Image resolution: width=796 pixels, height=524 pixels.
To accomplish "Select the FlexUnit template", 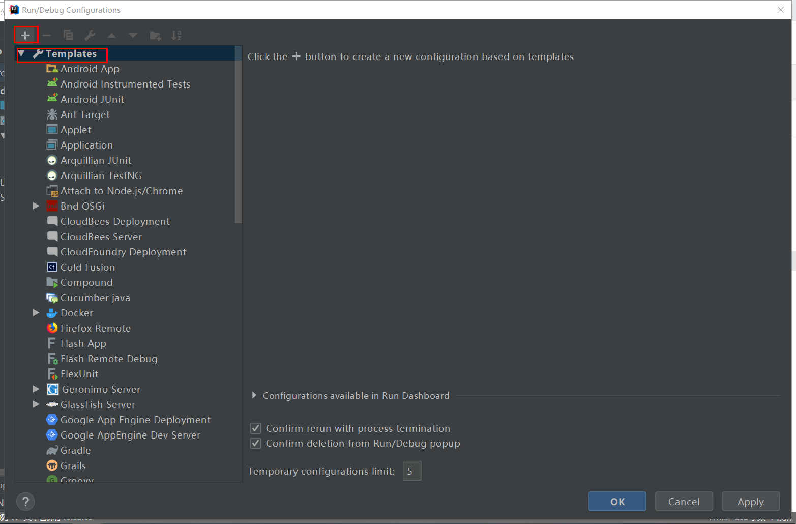I will pos(79,374).
